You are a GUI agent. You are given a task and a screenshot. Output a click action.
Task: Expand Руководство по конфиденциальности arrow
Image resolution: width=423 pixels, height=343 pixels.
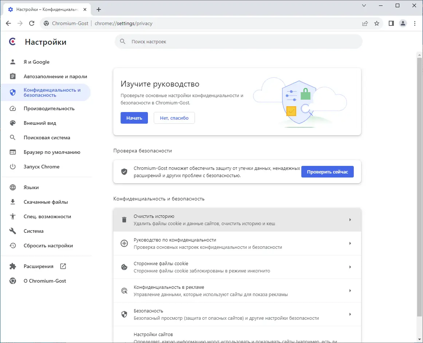coord(350,243)
